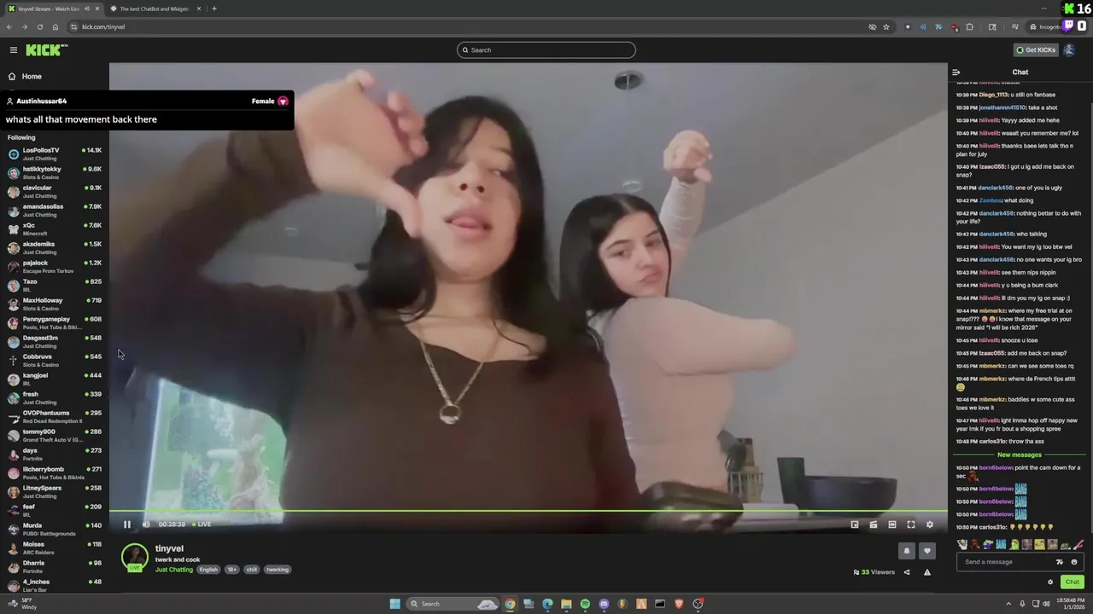
Task: Go back in browser
Action: point(9,26)
